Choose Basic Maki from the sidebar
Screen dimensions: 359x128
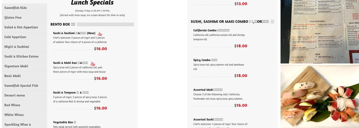pyautogui.click(x=13, y=76)
